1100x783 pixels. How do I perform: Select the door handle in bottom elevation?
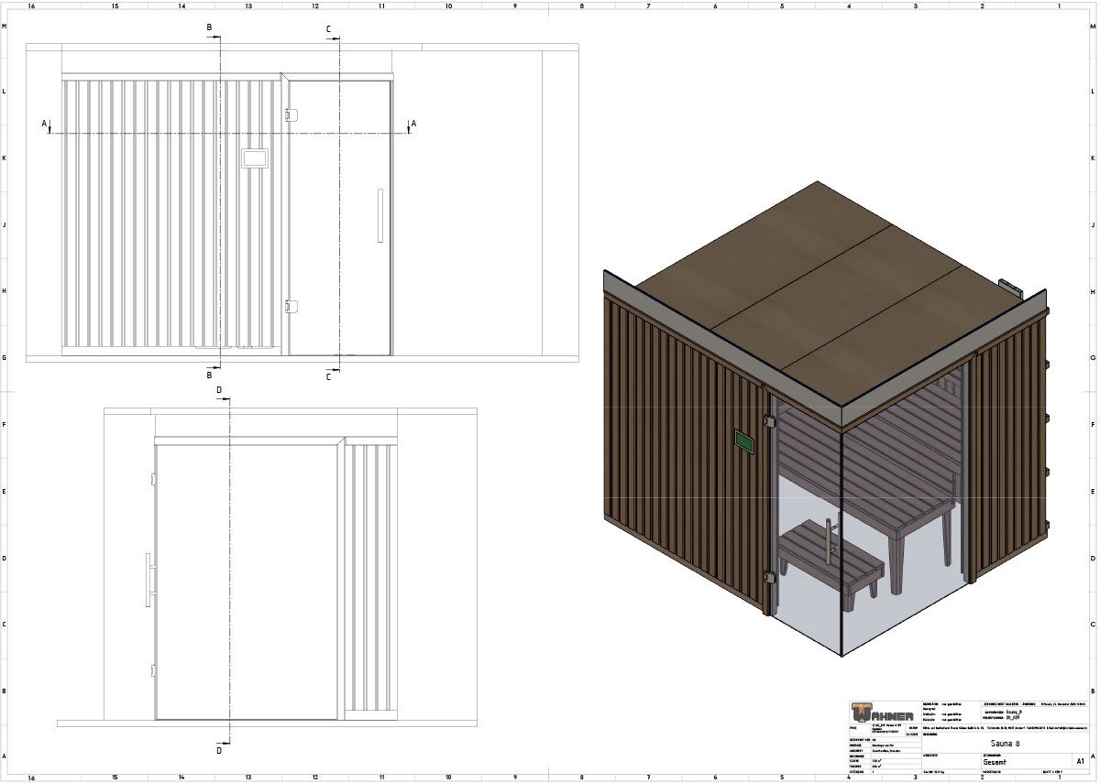pos(148,580)
